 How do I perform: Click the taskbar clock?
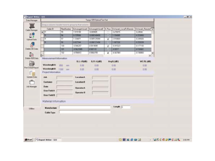pyautogui.click(x=186, y=140)
